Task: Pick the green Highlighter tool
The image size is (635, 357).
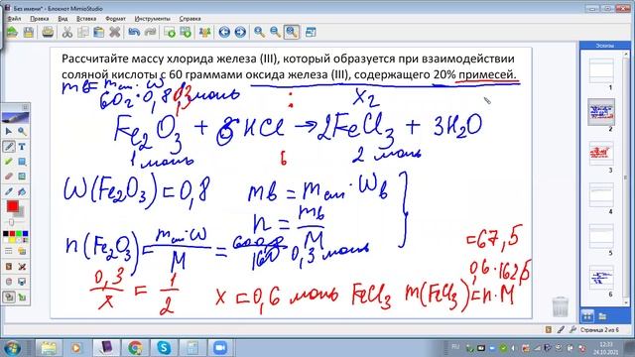Action: pyautogui.click(x=9, y=162)
